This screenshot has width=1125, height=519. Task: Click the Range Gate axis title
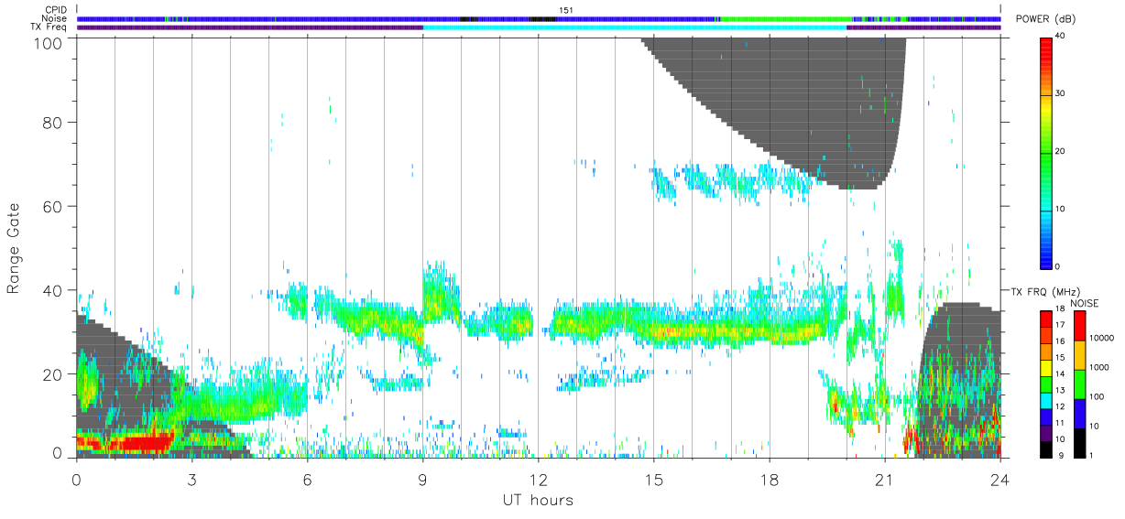point(14,248)
